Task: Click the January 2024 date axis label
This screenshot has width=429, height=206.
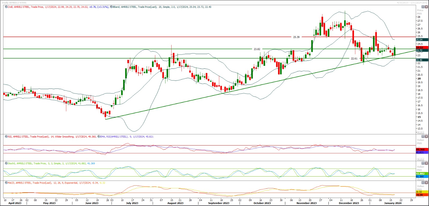Action: click(393, 203)
